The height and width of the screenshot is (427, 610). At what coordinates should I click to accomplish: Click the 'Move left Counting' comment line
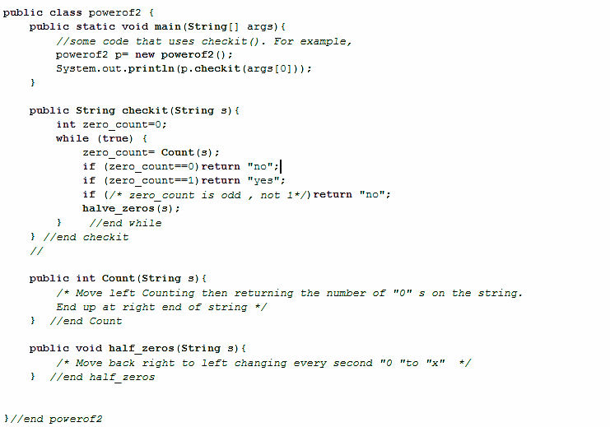[x=289, y=293]
